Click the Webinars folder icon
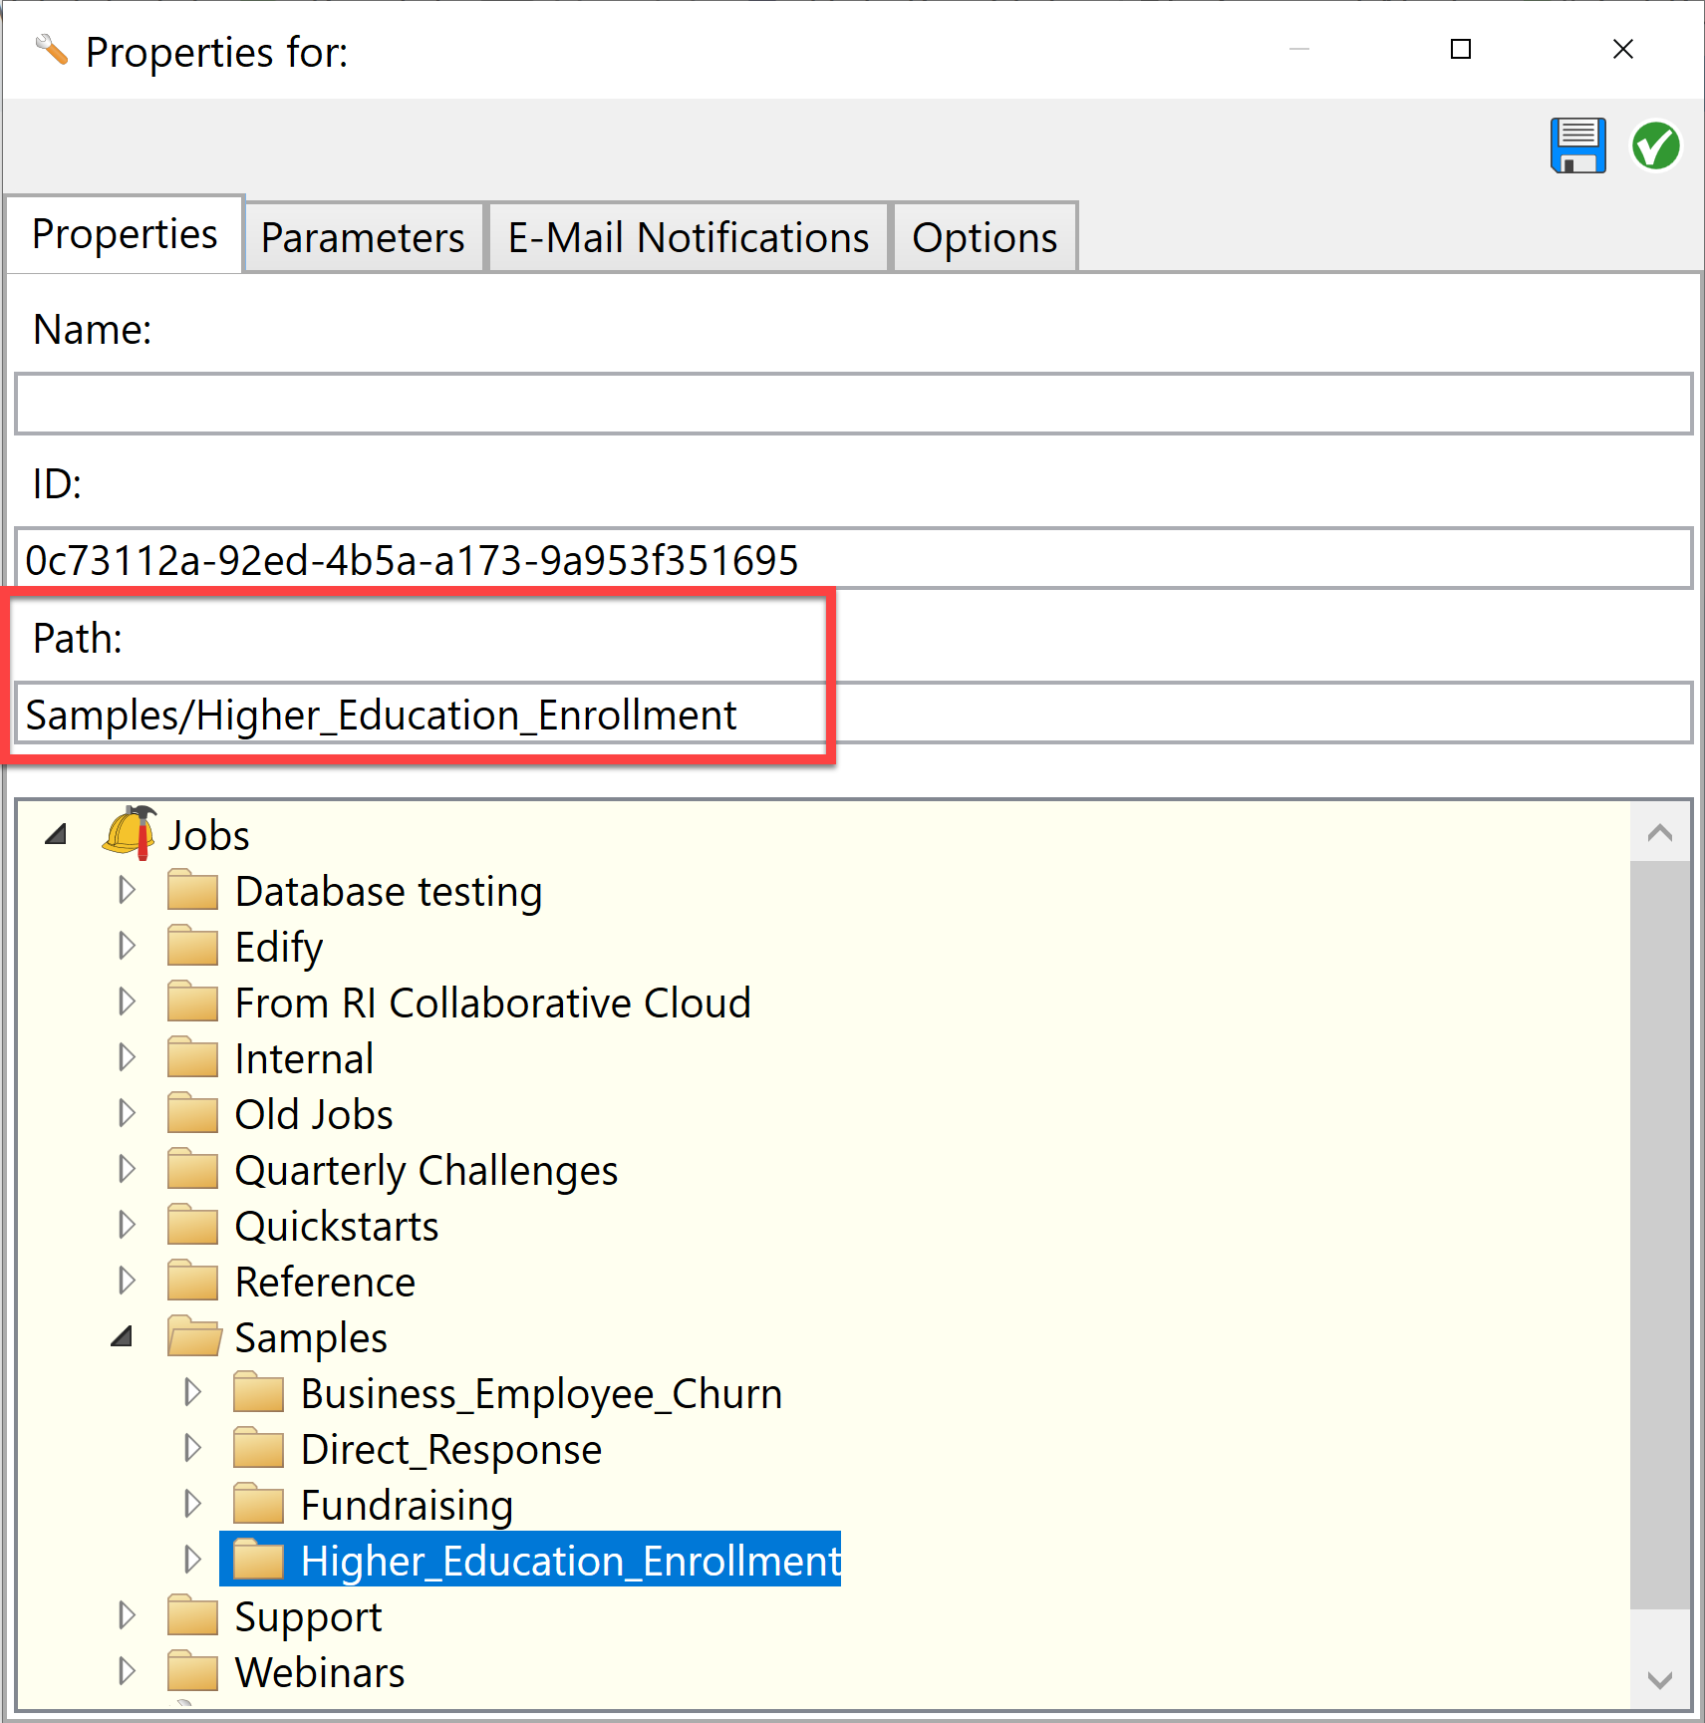 (x=192, y=1672)
